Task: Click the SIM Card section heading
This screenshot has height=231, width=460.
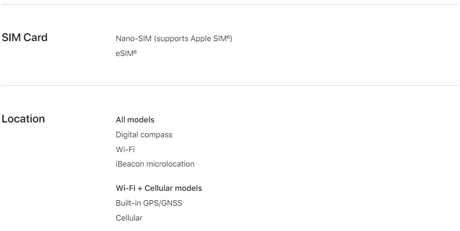Action: coord(24,38)
